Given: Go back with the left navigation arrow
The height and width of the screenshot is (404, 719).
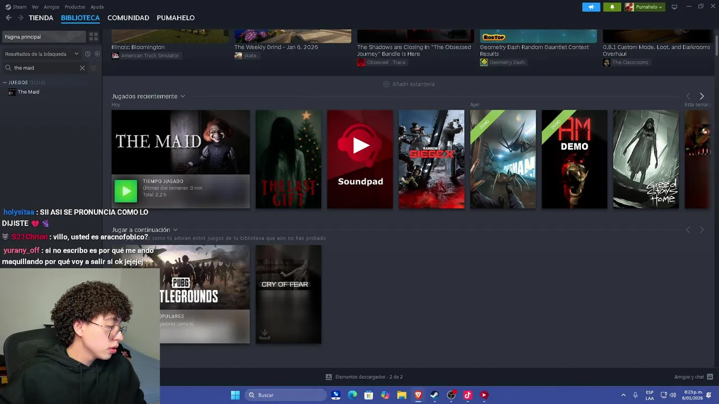Looking at the screenshot, I should click(8, 18).
